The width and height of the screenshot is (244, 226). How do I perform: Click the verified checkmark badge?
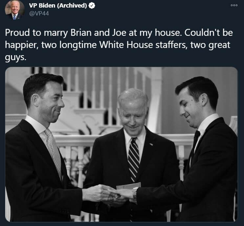(92, 6)
